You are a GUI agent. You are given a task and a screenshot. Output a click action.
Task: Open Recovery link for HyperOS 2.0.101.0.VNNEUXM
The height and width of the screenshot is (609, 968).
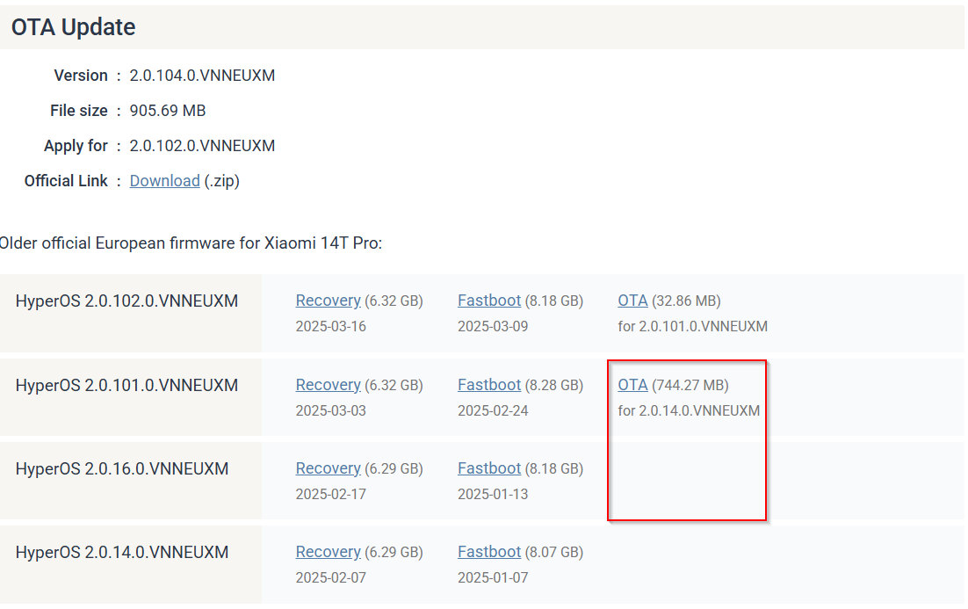(328, 385)
